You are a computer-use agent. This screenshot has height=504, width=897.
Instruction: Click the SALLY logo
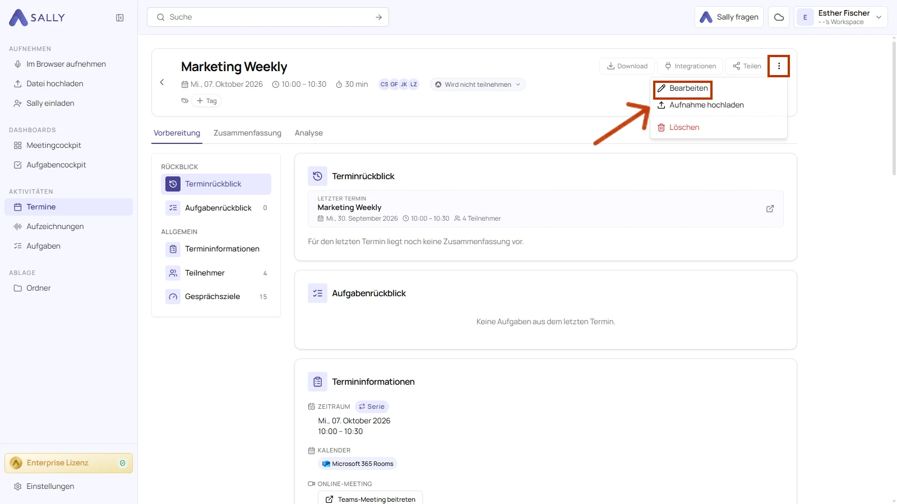point(37,18)
